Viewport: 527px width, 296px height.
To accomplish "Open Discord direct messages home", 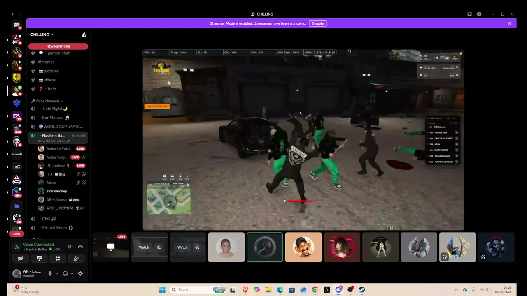I will pos(16,25).
